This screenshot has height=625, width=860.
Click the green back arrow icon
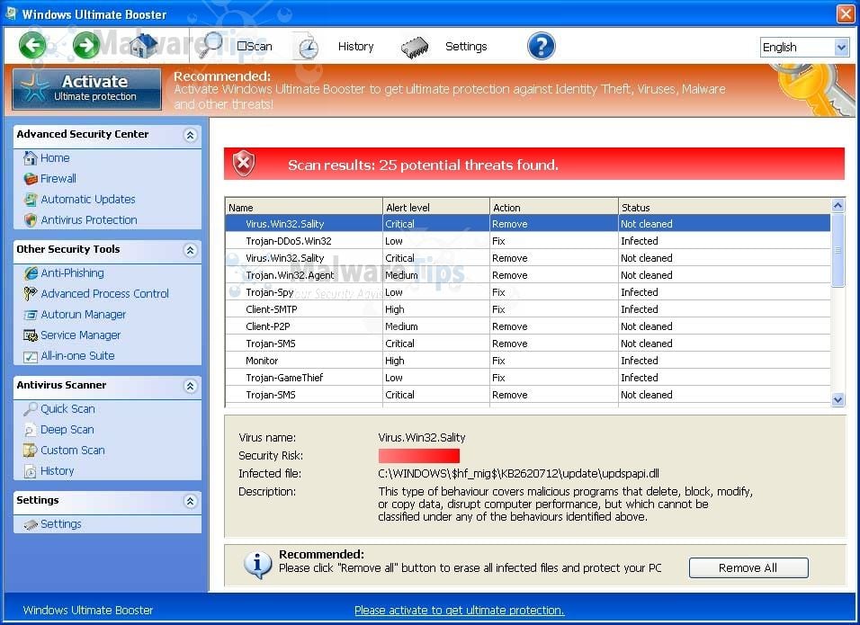click(32, 46)
